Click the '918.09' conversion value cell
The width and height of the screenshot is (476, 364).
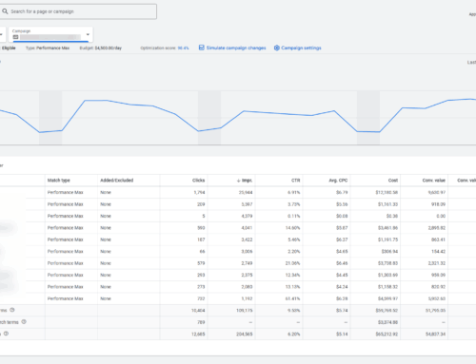coord(438,204)
